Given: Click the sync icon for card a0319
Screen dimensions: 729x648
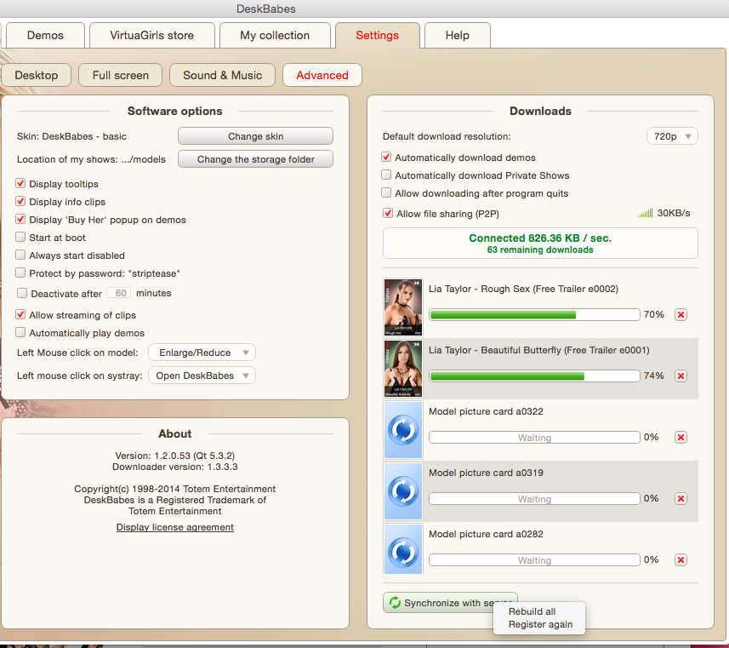Looking at the screenshot, I should [403, 491].
